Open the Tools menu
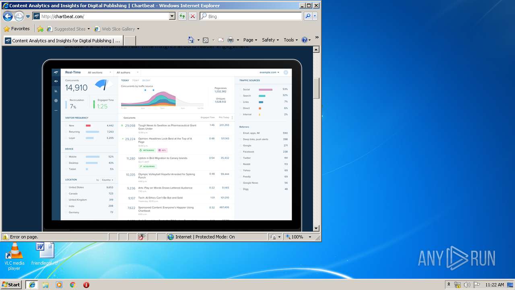 (291, 40)
